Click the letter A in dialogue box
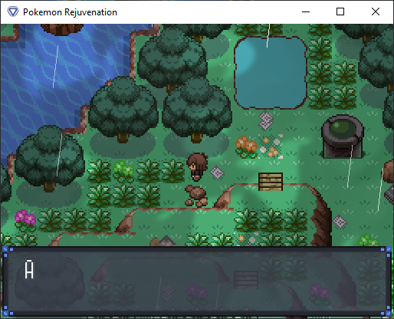This screenshot has width=394, height=319. point(29,269)
